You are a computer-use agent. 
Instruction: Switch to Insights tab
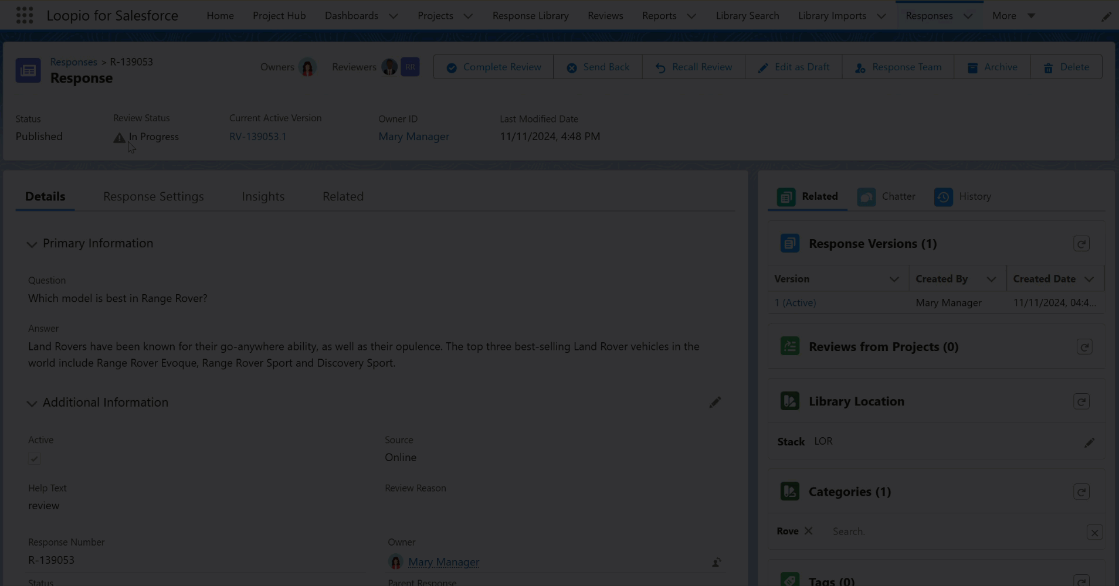point(263,196)
